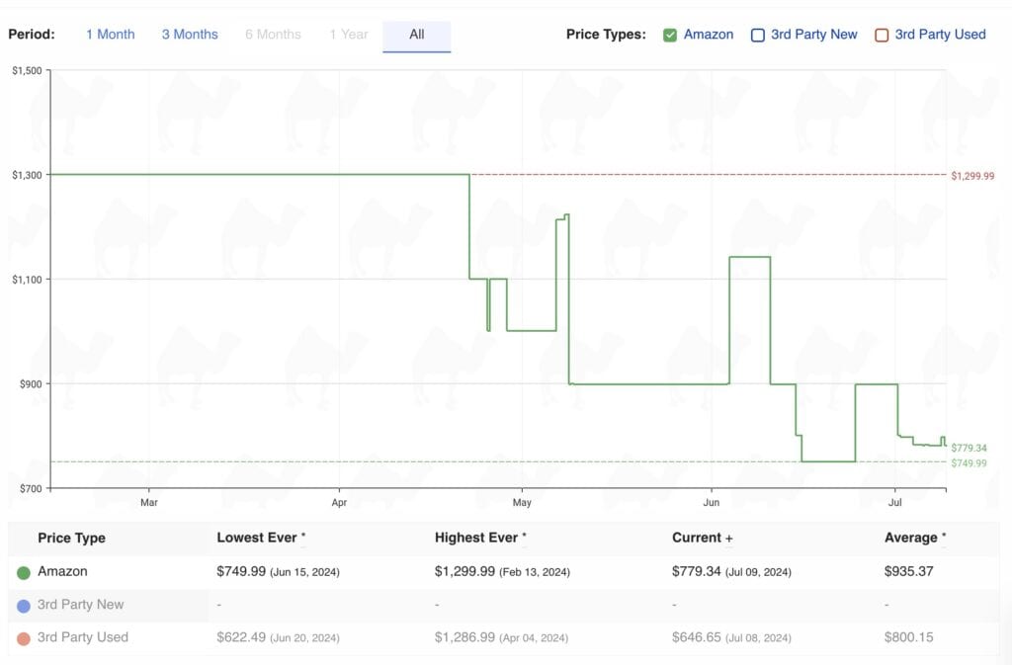This screenshot has height=665, width=1012.
Task: Select the All period tab
Action: point(416,35)
